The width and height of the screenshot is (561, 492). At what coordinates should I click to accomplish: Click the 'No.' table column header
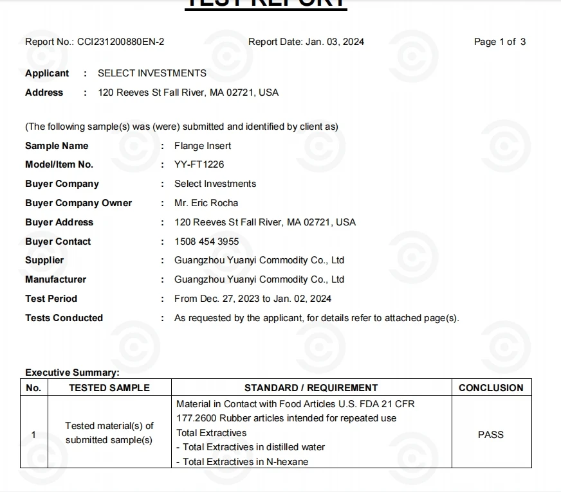33,388
